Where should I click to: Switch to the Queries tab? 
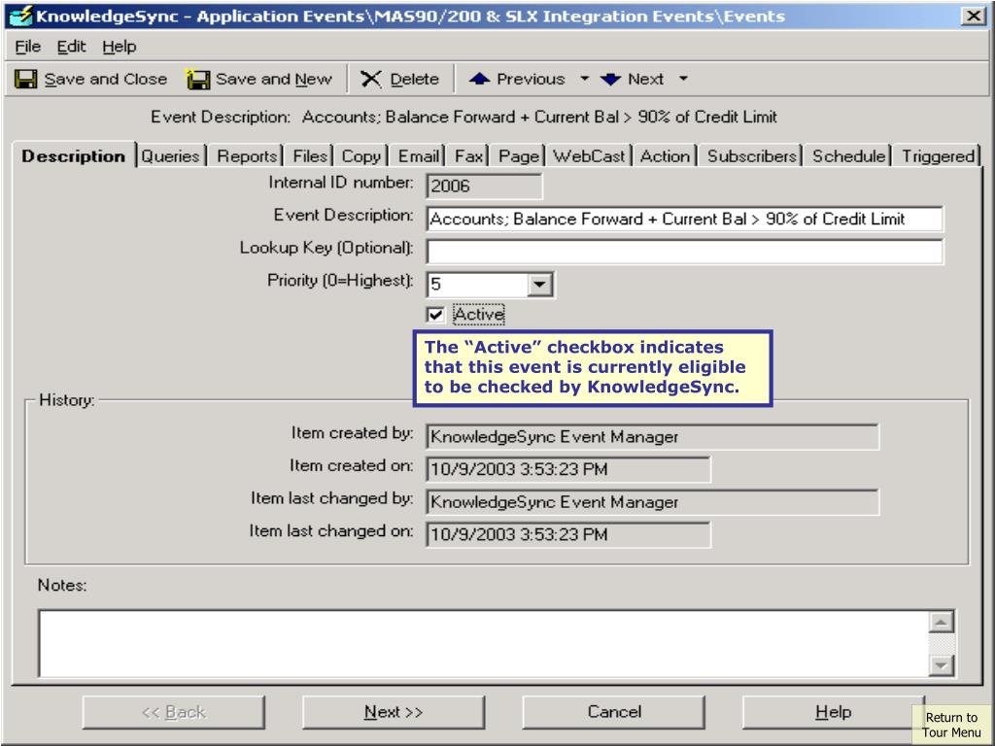pos(170,156)
